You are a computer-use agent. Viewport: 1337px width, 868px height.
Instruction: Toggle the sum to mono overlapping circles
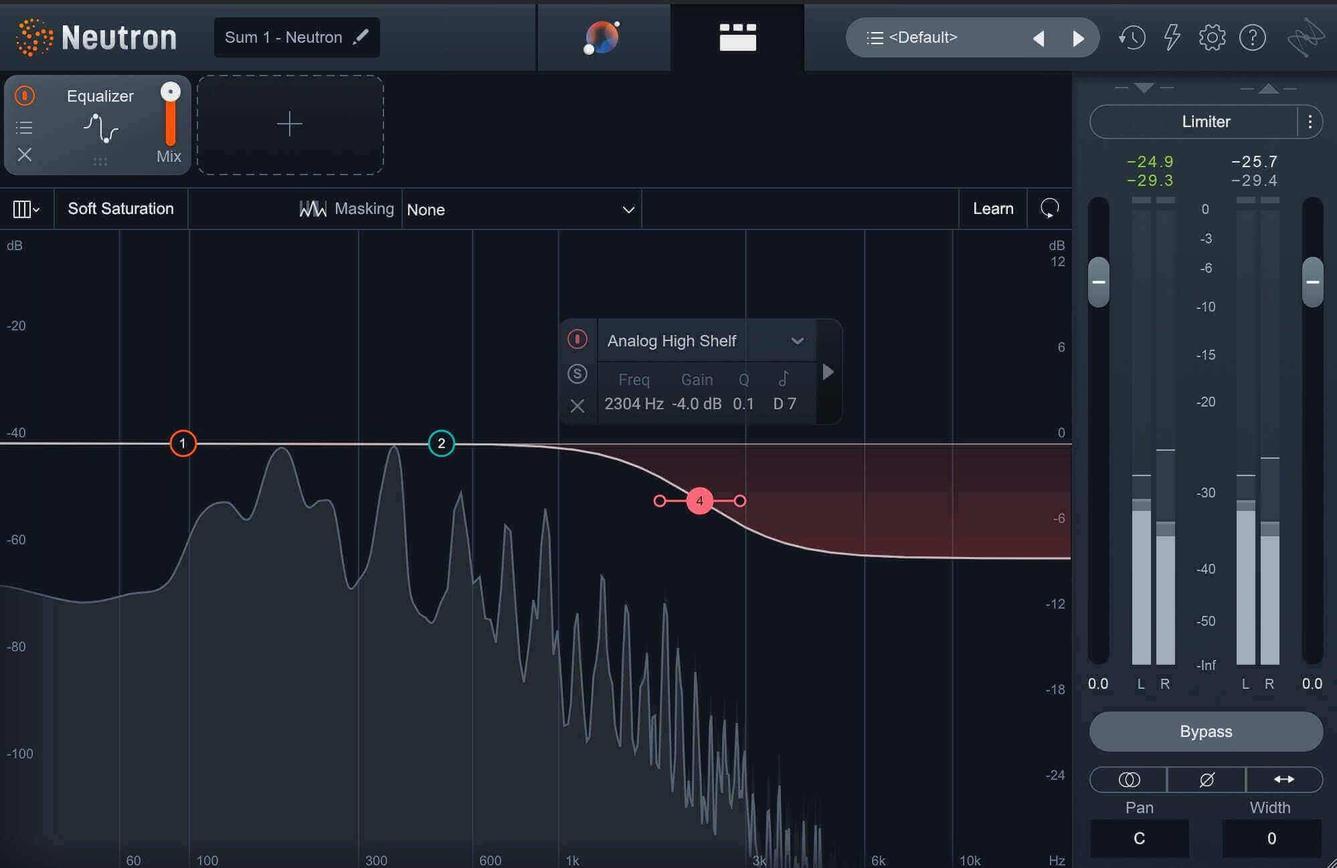tap(1129, 780)
